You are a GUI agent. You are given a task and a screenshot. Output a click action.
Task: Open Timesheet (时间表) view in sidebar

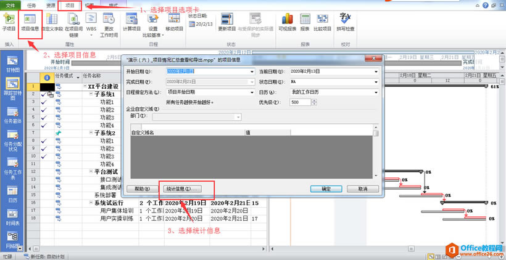click(12, 218)
